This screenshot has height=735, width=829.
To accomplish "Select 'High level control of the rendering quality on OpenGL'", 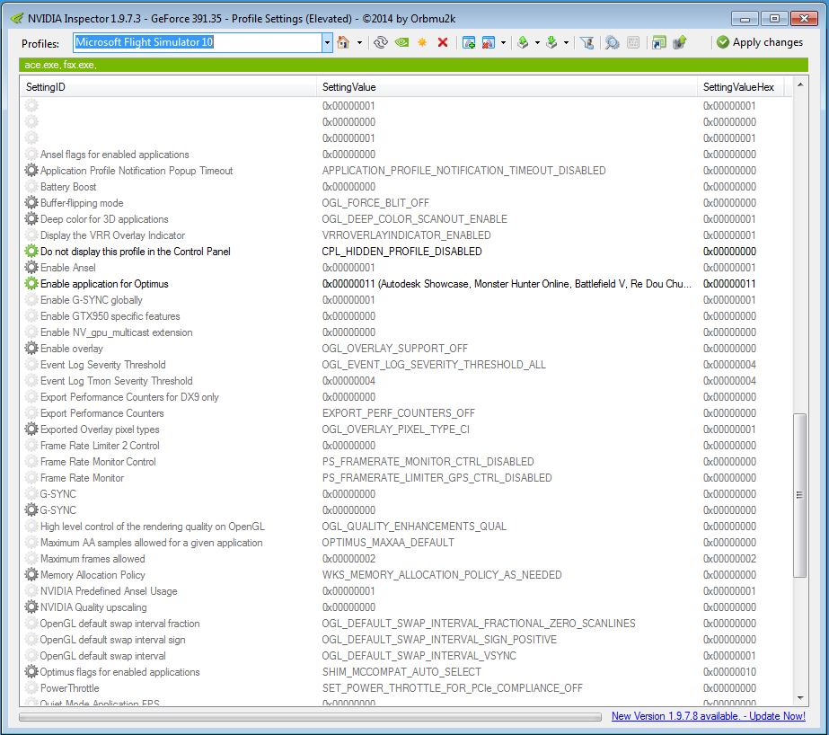I will click(x=153, y=527).
